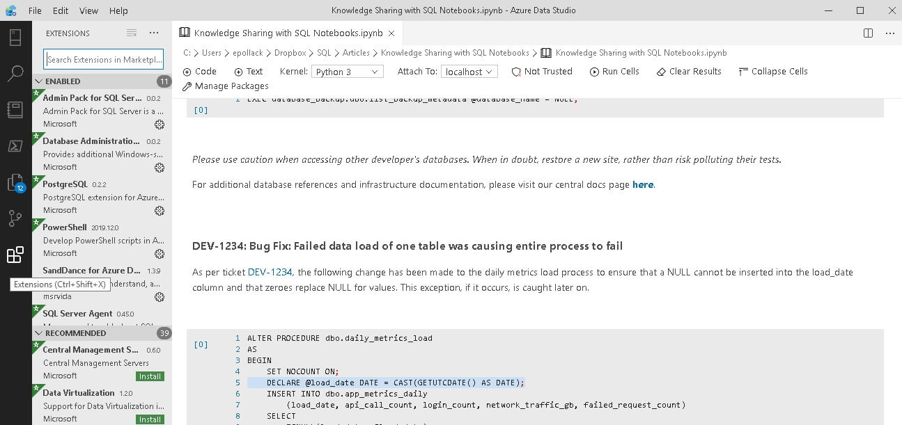Image resolution: width=902 pixels, height=425 pixels.
Task: Open gear menu for PowerShell extension
Action: pyautogui.click(x=160, y=254)
